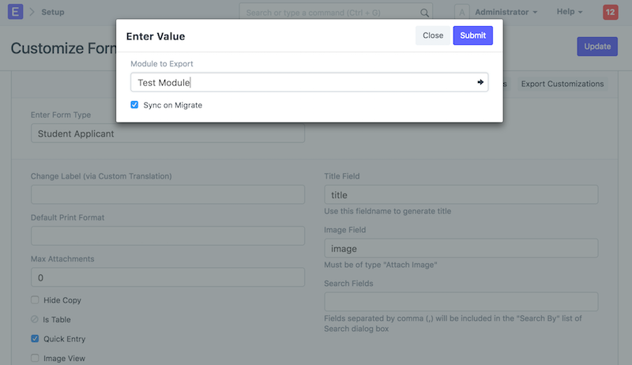Viewport: 632px width, 365px height.
Task: Toggle the Image View checkbox
Action: tap(35, 358)
